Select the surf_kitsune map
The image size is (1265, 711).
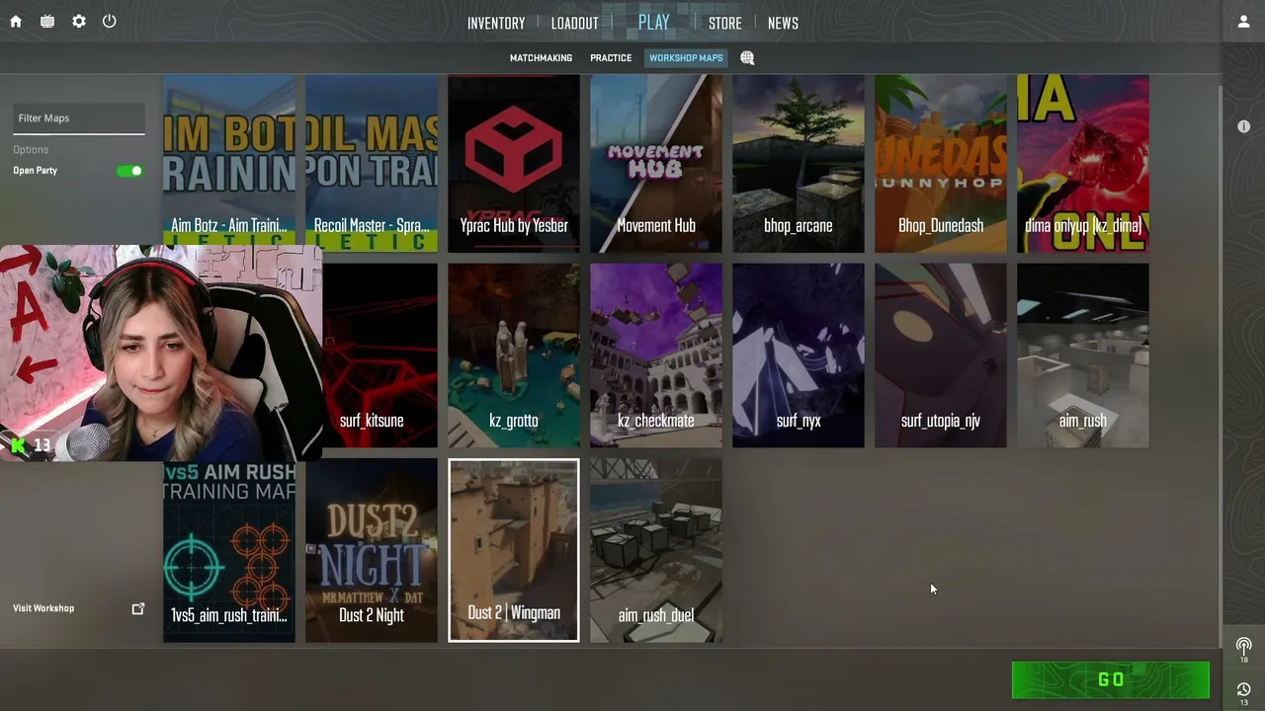click(380, 355)
